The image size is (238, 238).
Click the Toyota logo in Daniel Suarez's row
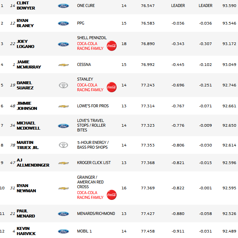(x=63, y=85)
